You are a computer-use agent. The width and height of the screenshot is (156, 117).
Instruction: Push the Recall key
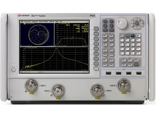point(124,65)
